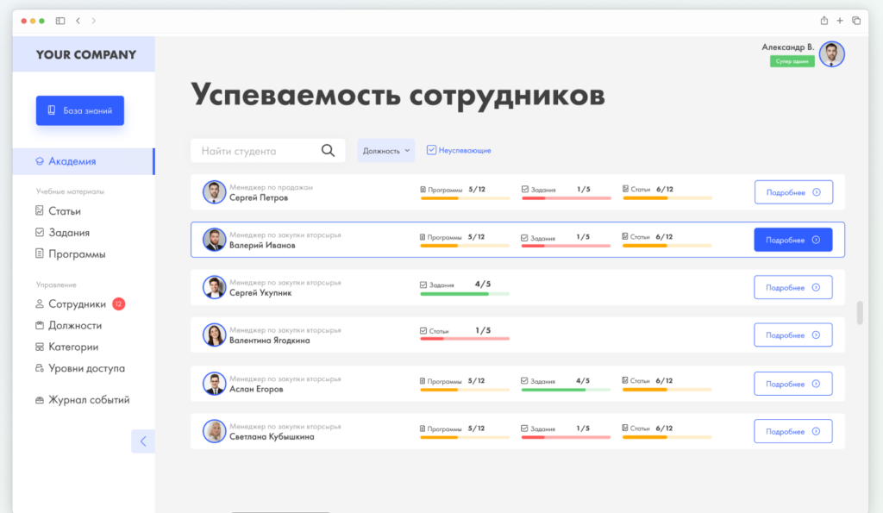This screenshot has width=883, height=513.
Task: Click the browser share icon
Action: point(824,21)
